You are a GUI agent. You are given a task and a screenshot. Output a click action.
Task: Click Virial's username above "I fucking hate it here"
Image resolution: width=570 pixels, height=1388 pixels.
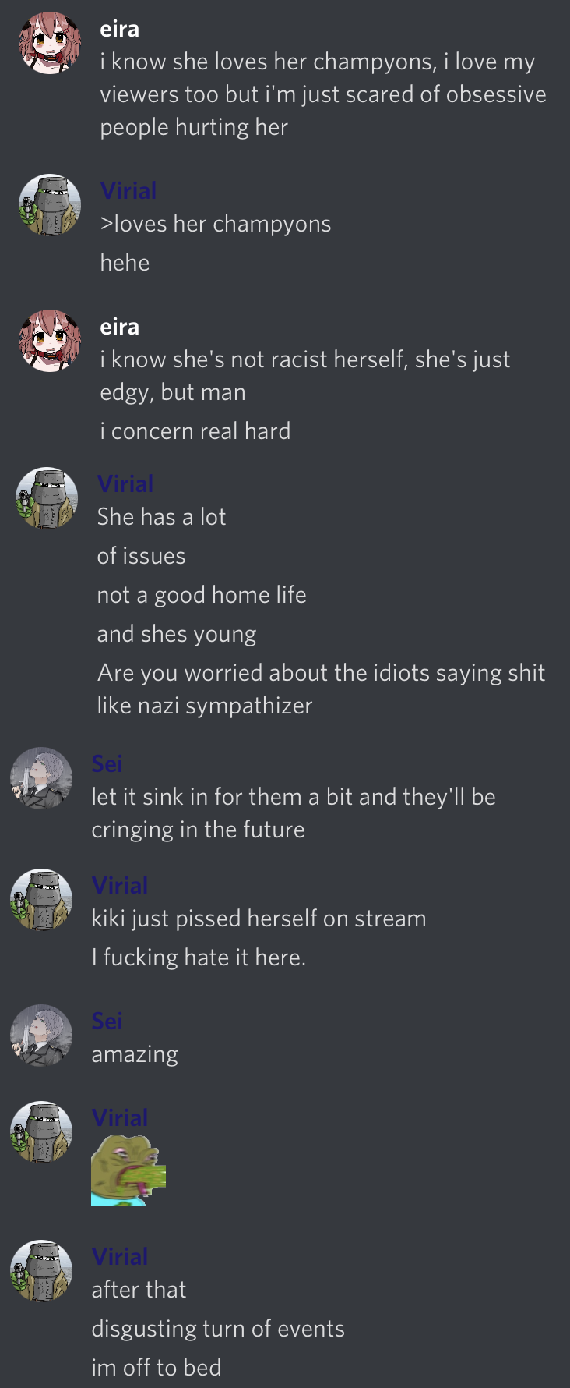[x=120, y=885]
